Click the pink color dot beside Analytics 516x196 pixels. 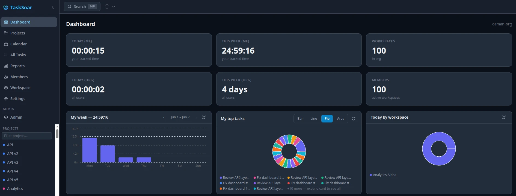click(x=4, y=189)
